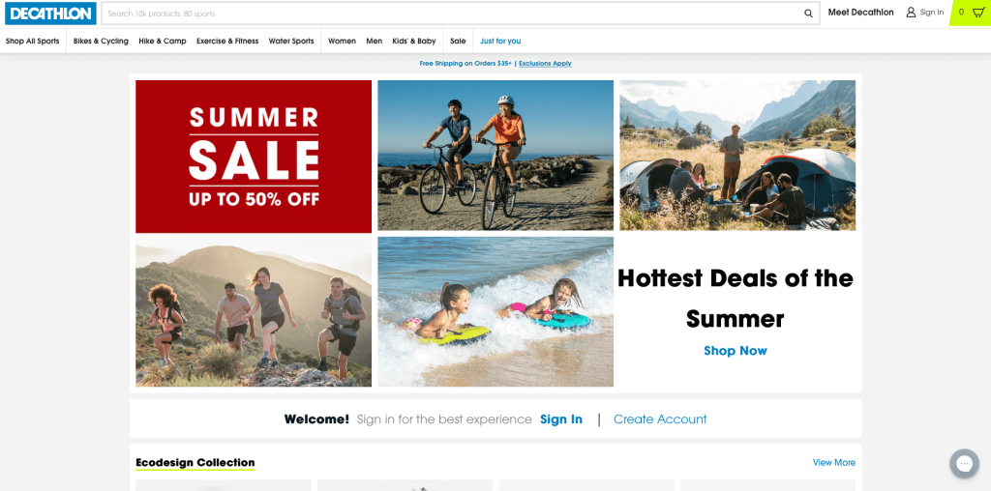Click the Decathlon logo

[50, 14]
